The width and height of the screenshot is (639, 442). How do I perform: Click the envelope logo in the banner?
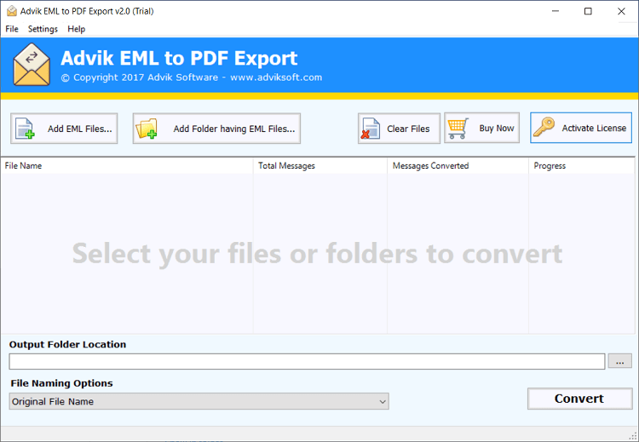pos(32,66)
